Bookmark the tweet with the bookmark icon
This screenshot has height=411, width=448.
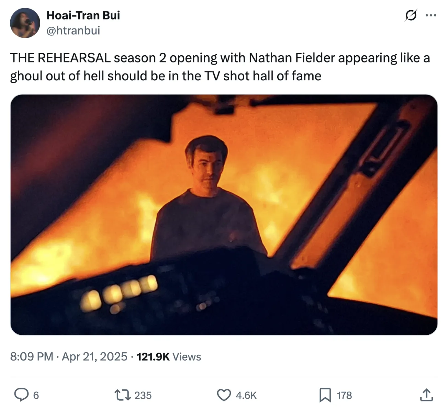(325, 395)
